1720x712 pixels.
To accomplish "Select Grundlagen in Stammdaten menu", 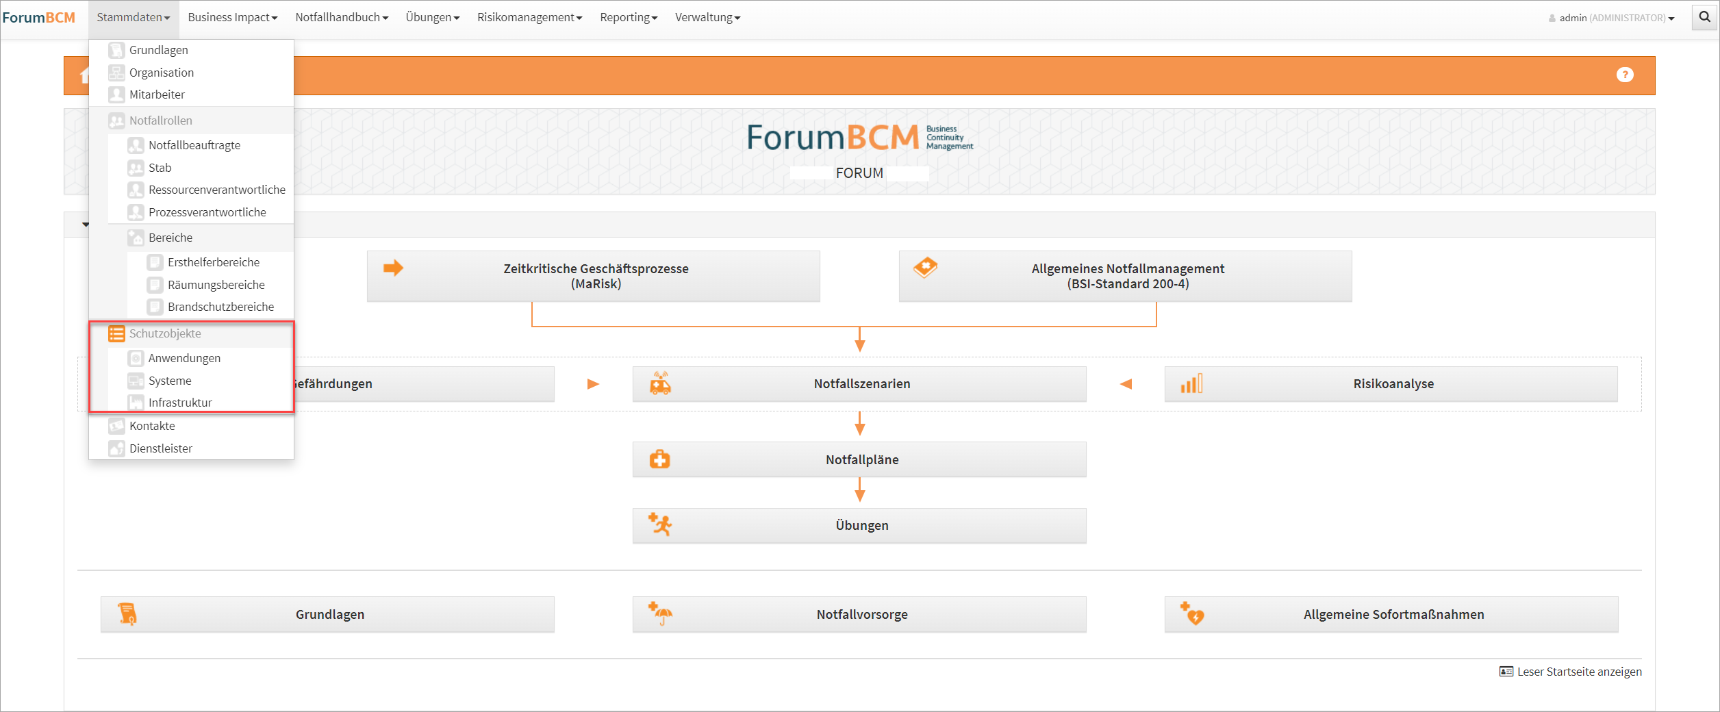I will (191, 50).
